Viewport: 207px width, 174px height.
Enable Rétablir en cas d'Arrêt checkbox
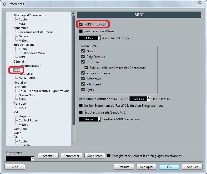(81, 31)
